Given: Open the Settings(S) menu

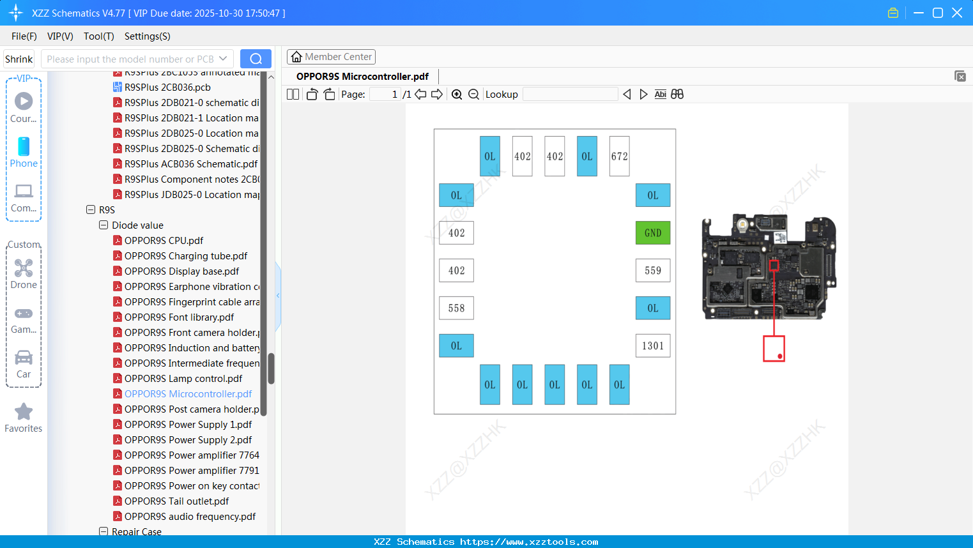Looking at the screenshot, I should point(148,36).
